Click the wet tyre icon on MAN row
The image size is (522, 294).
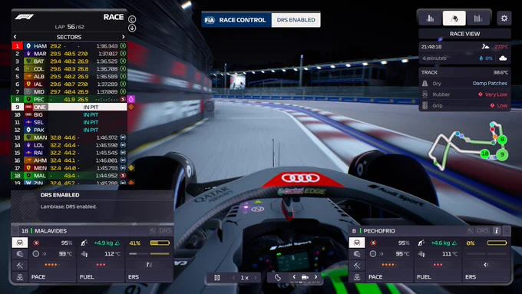pyautogui.click(x=123, y=137)
